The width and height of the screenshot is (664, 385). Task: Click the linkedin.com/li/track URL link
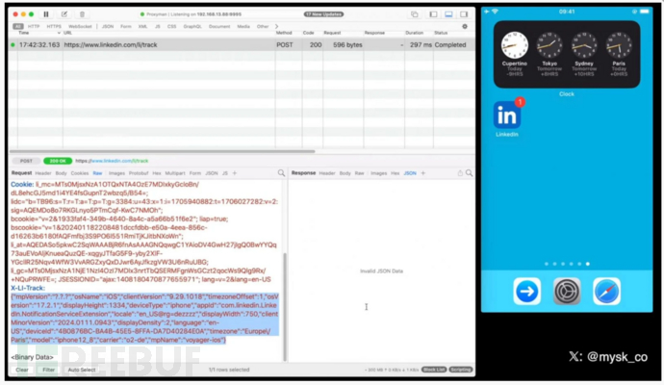tap(112, 161)
